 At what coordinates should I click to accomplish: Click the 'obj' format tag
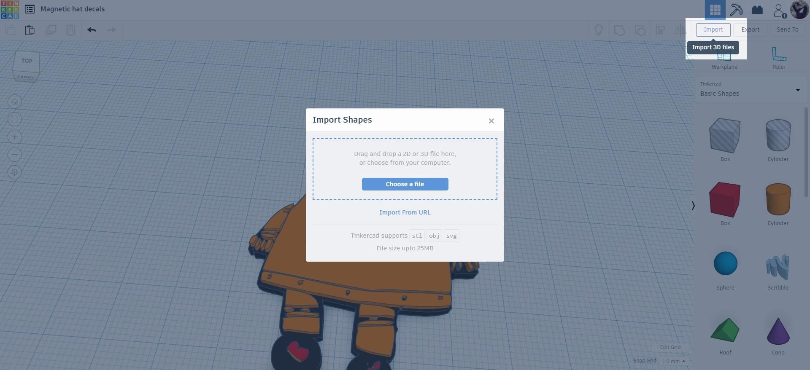tap(434, 236)
